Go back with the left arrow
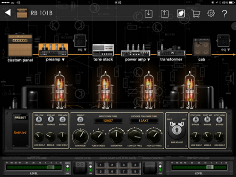The image size is (236, 177). 8,13
